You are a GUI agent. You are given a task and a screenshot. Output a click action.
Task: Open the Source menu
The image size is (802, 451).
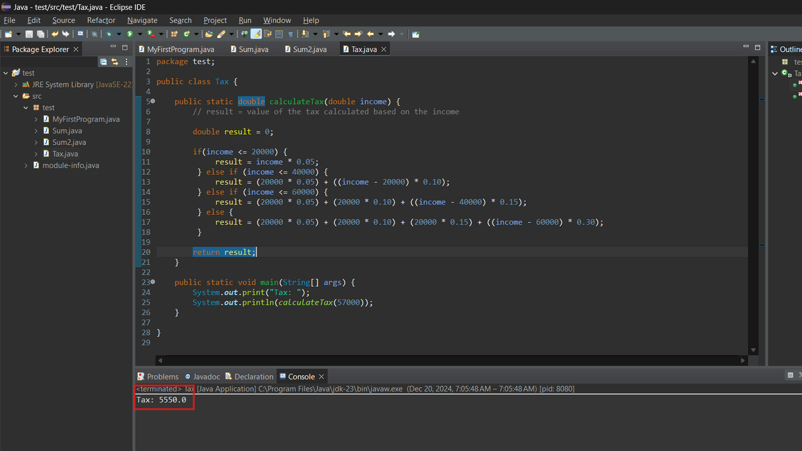(63, 20)
